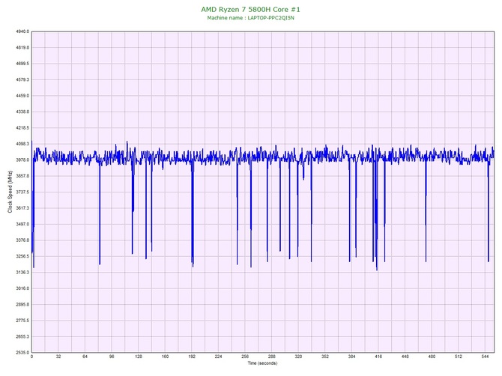The image size is (502, 376).
Task: Click the 4699.5 y-axis value
Action: pyautogui.click(x=22, y=64)
